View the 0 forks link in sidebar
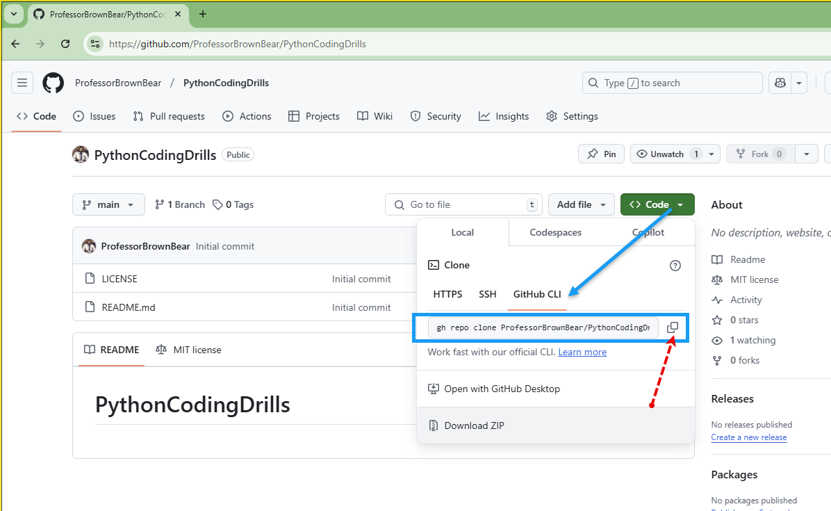Image resolution: width=831 pixels, height=511 pixels. 736,360
